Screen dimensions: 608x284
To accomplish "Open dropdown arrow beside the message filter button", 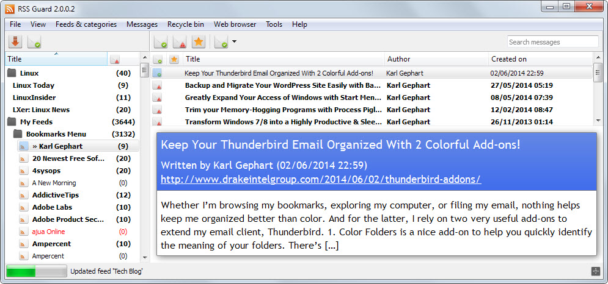I will click(234, 42).
